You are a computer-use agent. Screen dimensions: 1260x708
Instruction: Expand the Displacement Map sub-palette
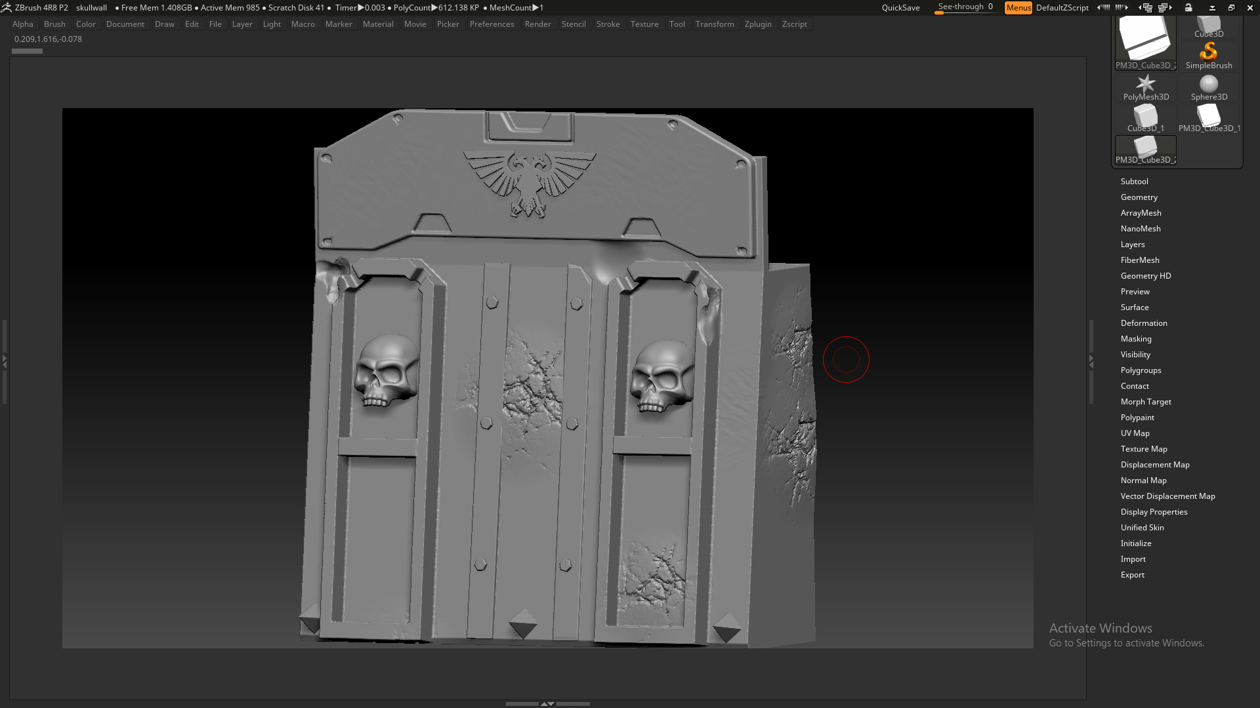(1155, 465)
